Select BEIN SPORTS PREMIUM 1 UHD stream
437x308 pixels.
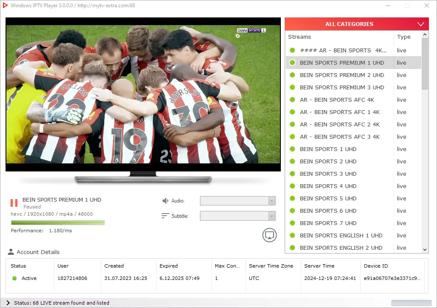coord(354,63)
